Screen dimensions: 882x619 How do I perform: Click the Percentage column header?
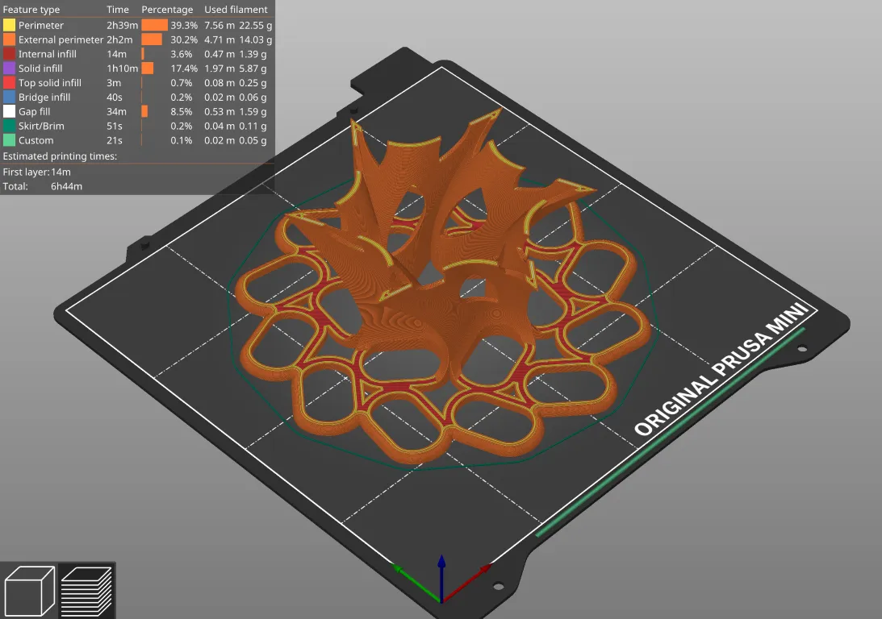coord(167,10)
